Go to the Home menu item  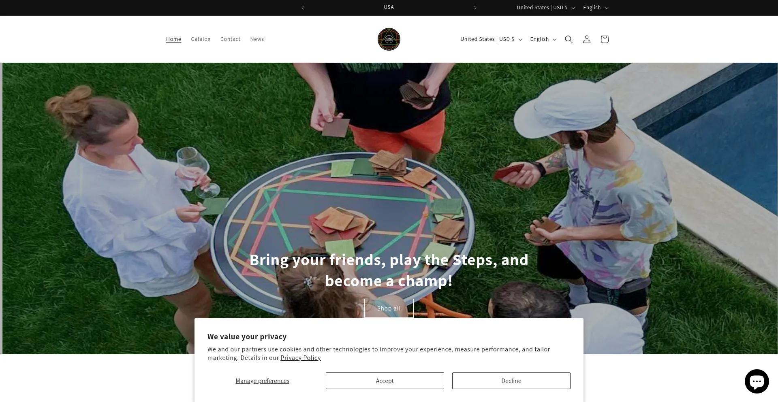pyautogui.click(x=173, y=39)
